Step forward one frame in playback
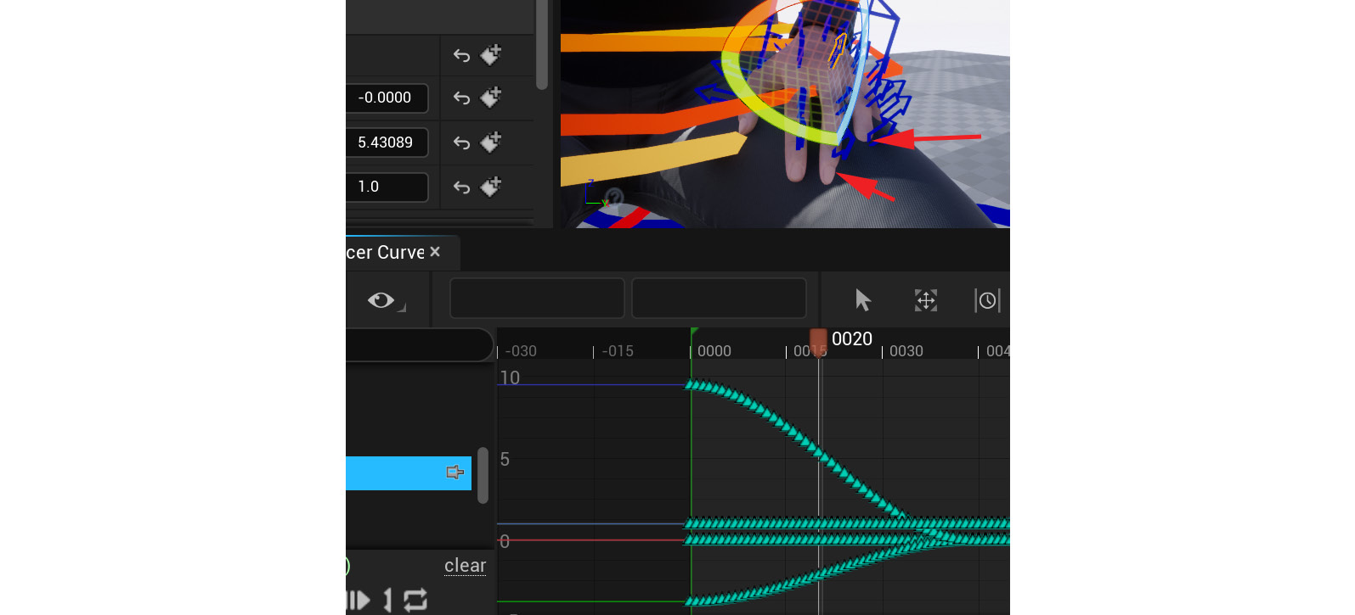The image size is (1355, 615). [x=359, y=601]
